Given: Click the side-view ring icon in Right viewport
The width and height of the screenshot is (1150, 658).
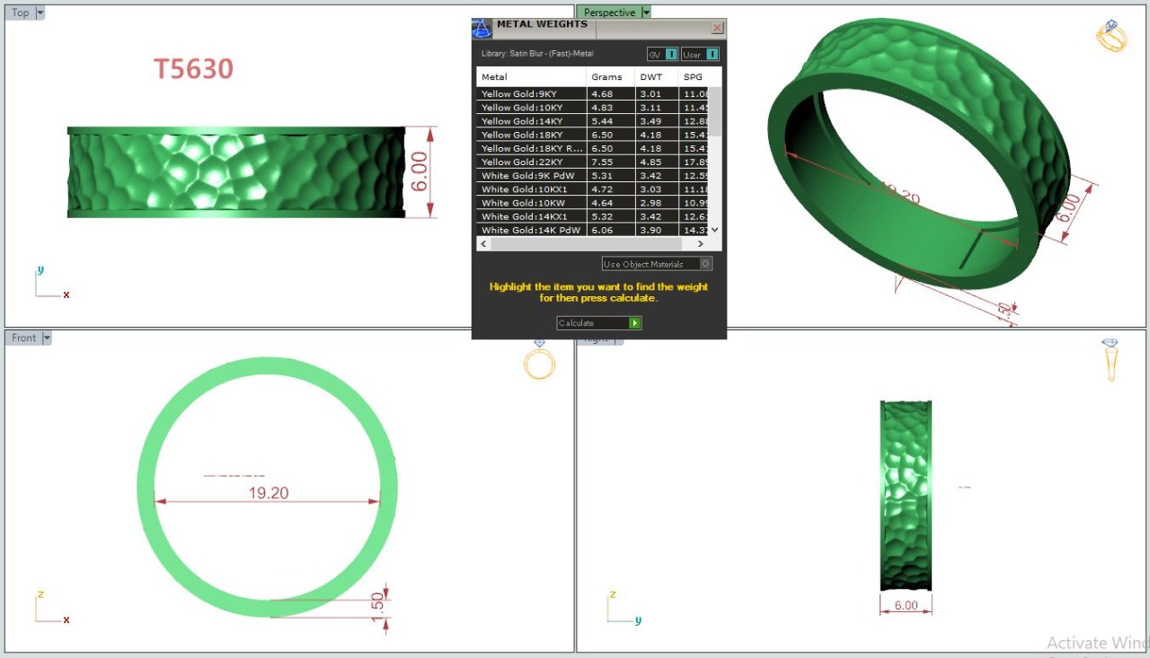Looking at the screenshot, I should 1111,360.
